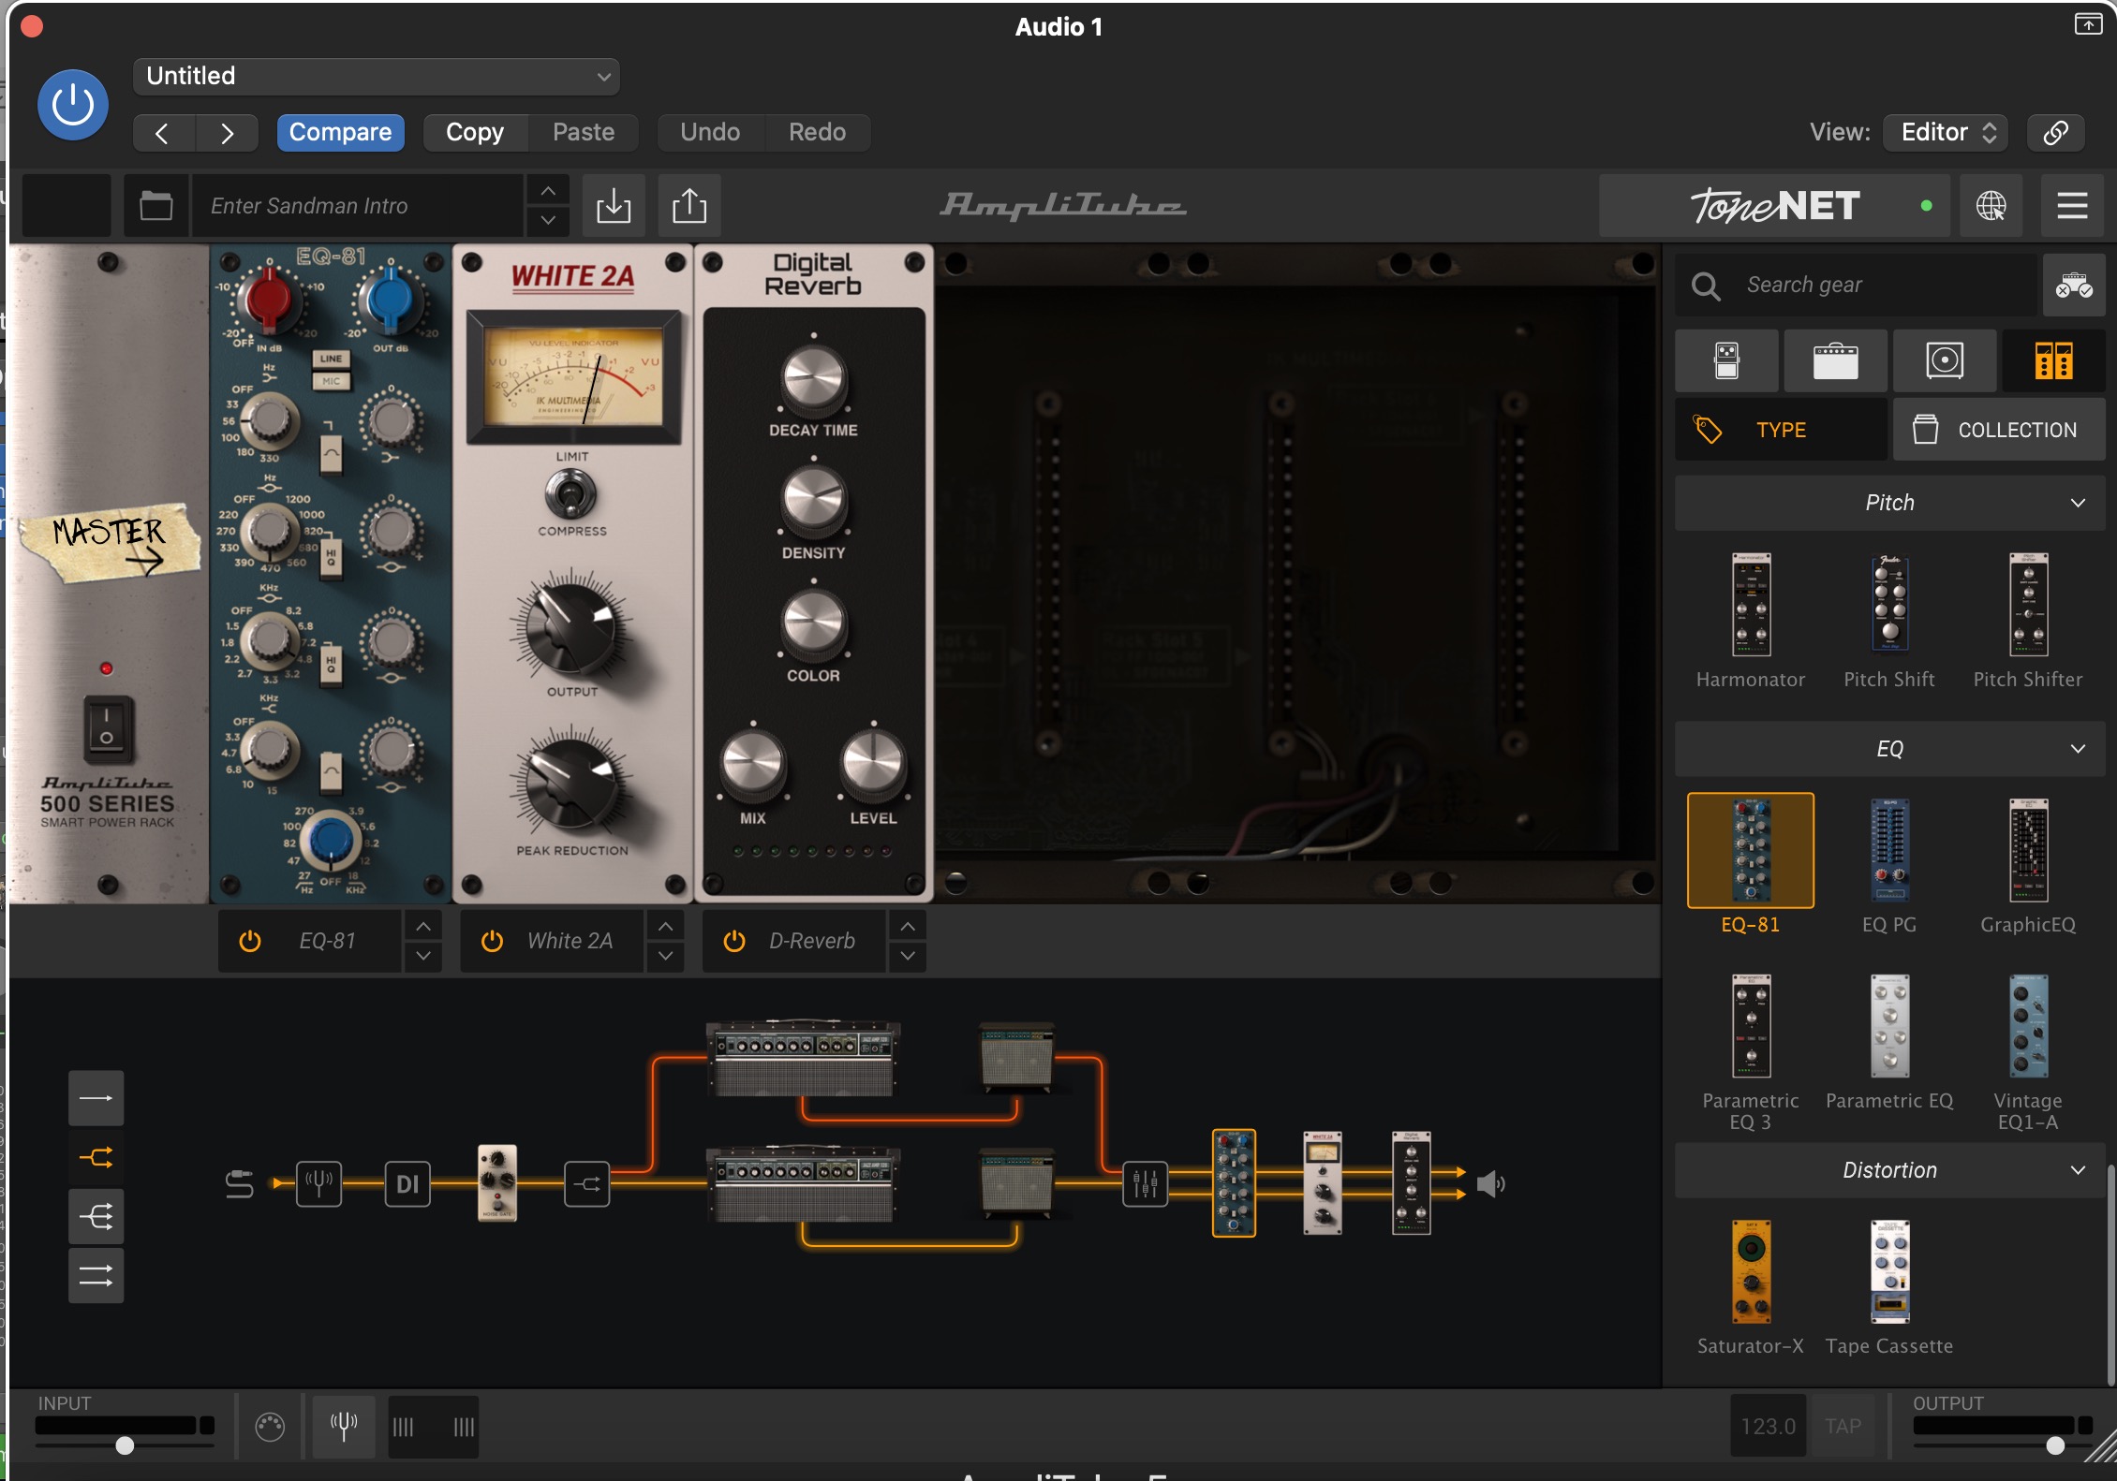The image size is (2117, 1481).
Task: Click the save preset download icon
Action: [x=614, y=206]
